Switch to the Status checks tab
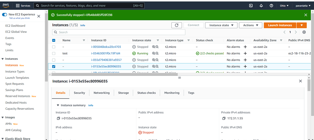This screenshot has height=140, width=314. (146, 93)
